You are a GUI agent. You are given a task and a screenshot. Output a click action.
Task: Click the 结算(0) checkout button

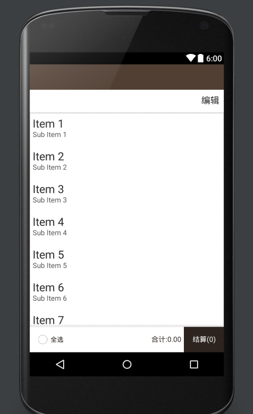[x=204, y=340]
